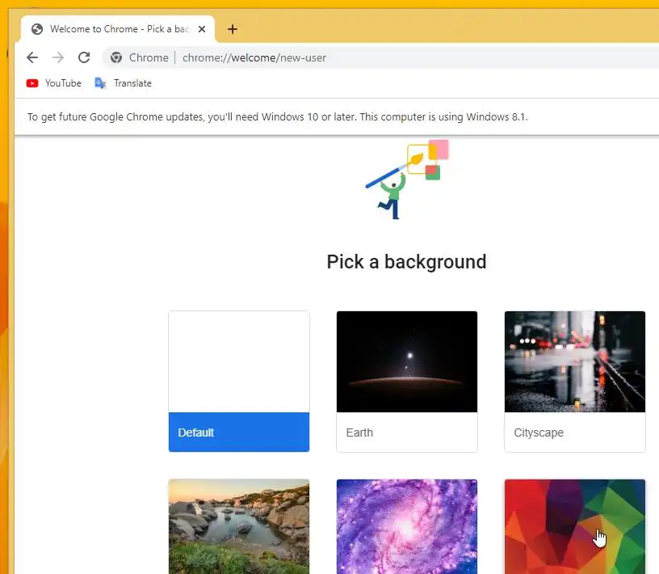Click the Chrome site info icon
The height and width of the screenshot is (574, 659).
tap(116, 57)
